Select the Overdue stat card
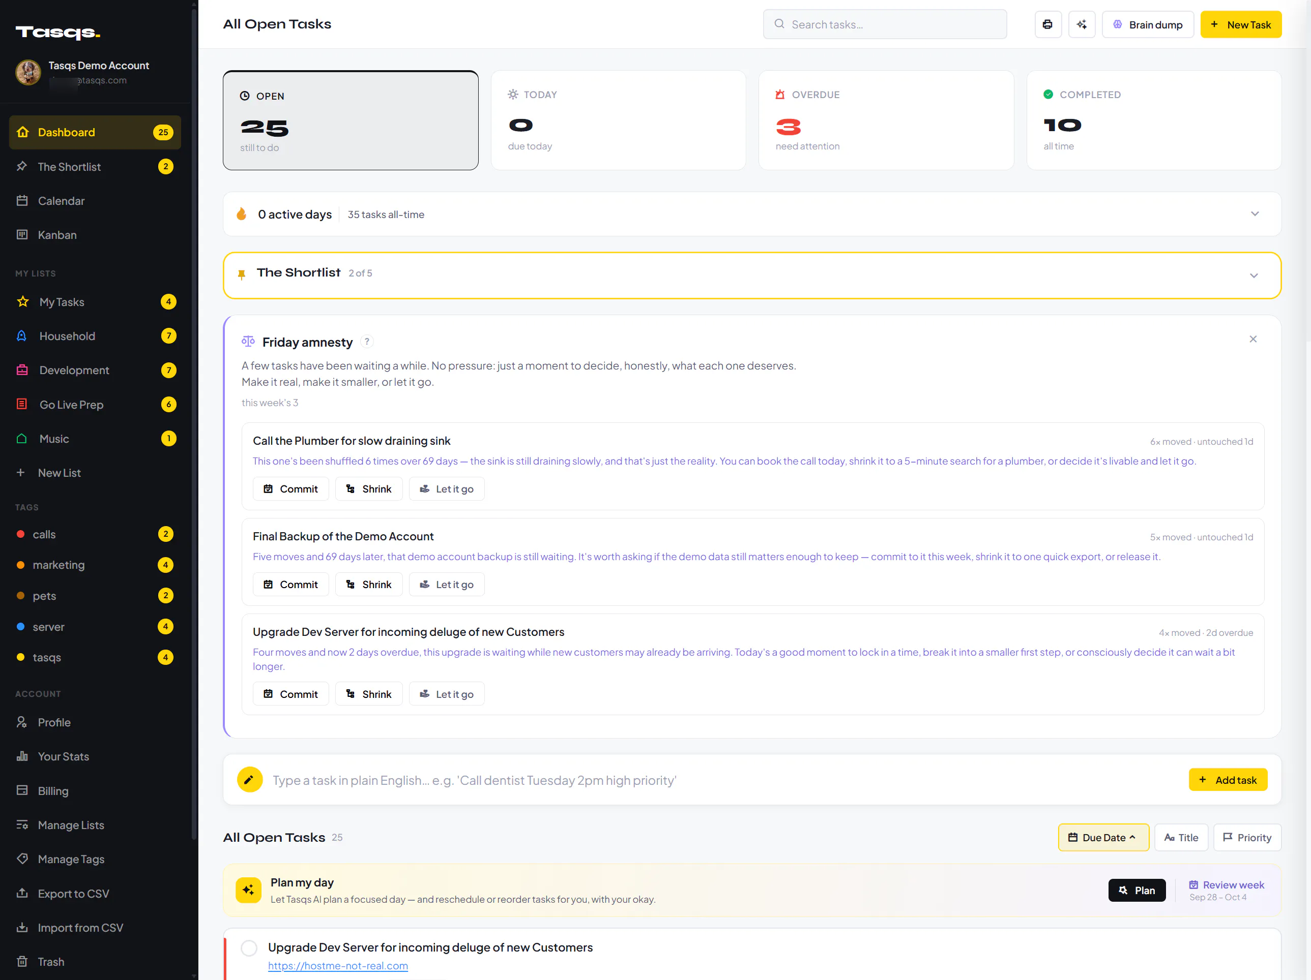The image size is (1311, 980). pos(886,120)
